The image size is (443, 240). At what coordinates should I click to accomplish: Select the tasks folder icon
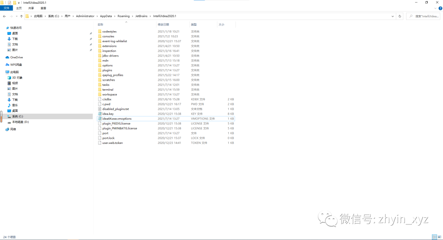pyautogui.click(x=99, y=85)
